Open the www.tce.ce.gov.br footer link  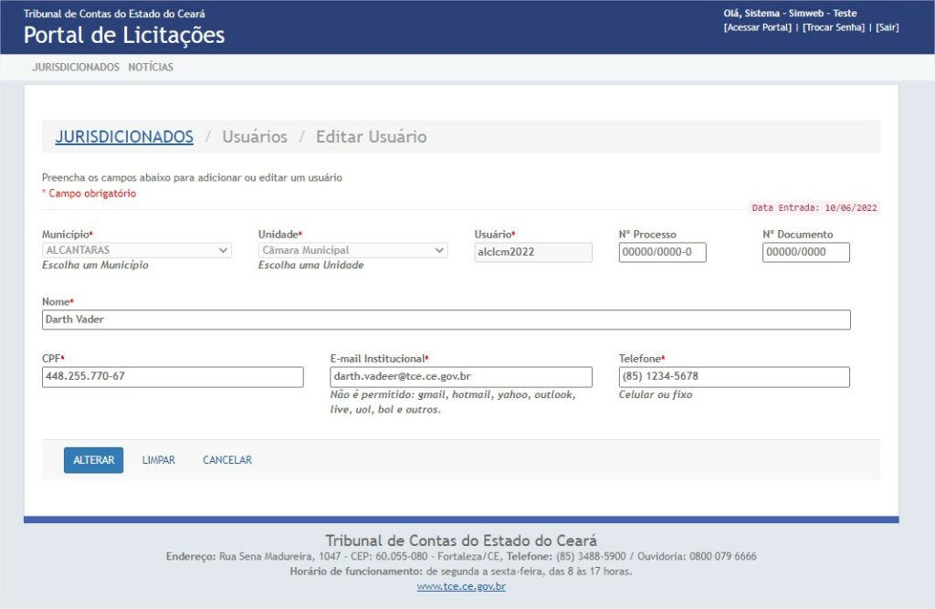(x=461, y=586)
